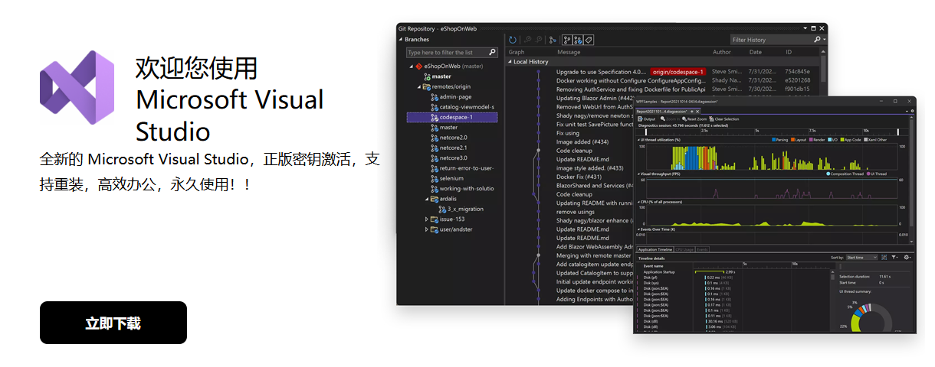Select the selenium branch
Image resolution: width=935 pixels, height=367 pixels.
pos(451,178)
